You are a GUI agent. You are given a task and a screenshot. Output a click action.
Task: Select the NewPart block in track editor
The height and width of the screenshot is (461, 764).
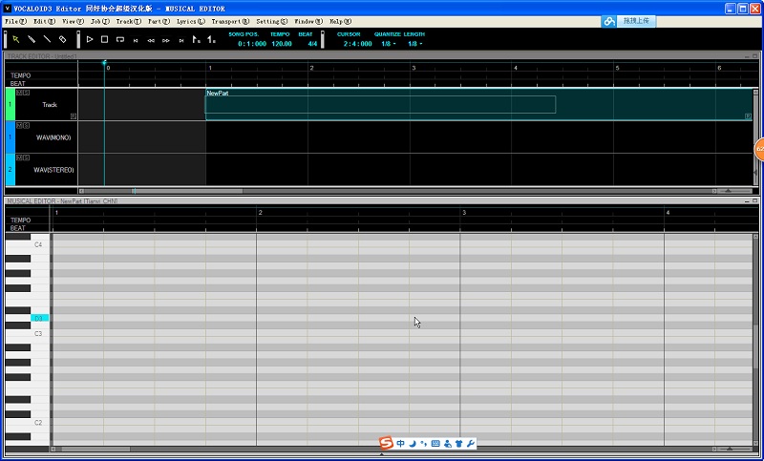(x=380, y=104)
